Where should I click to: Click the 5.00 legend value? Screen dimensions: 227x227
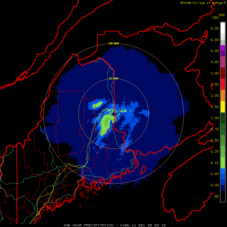(x=215, y=51)
